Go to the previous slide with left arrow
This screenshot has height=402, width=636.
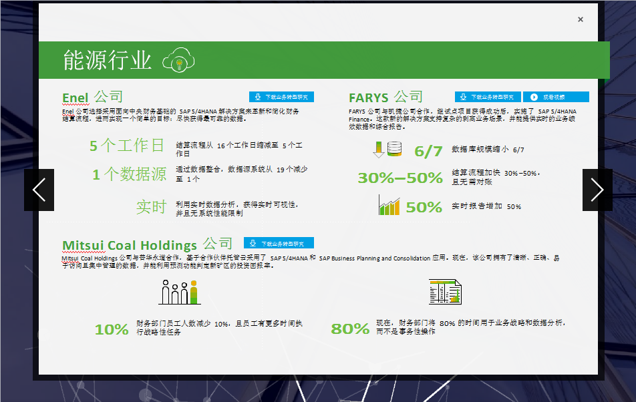[x=39, y=190]
